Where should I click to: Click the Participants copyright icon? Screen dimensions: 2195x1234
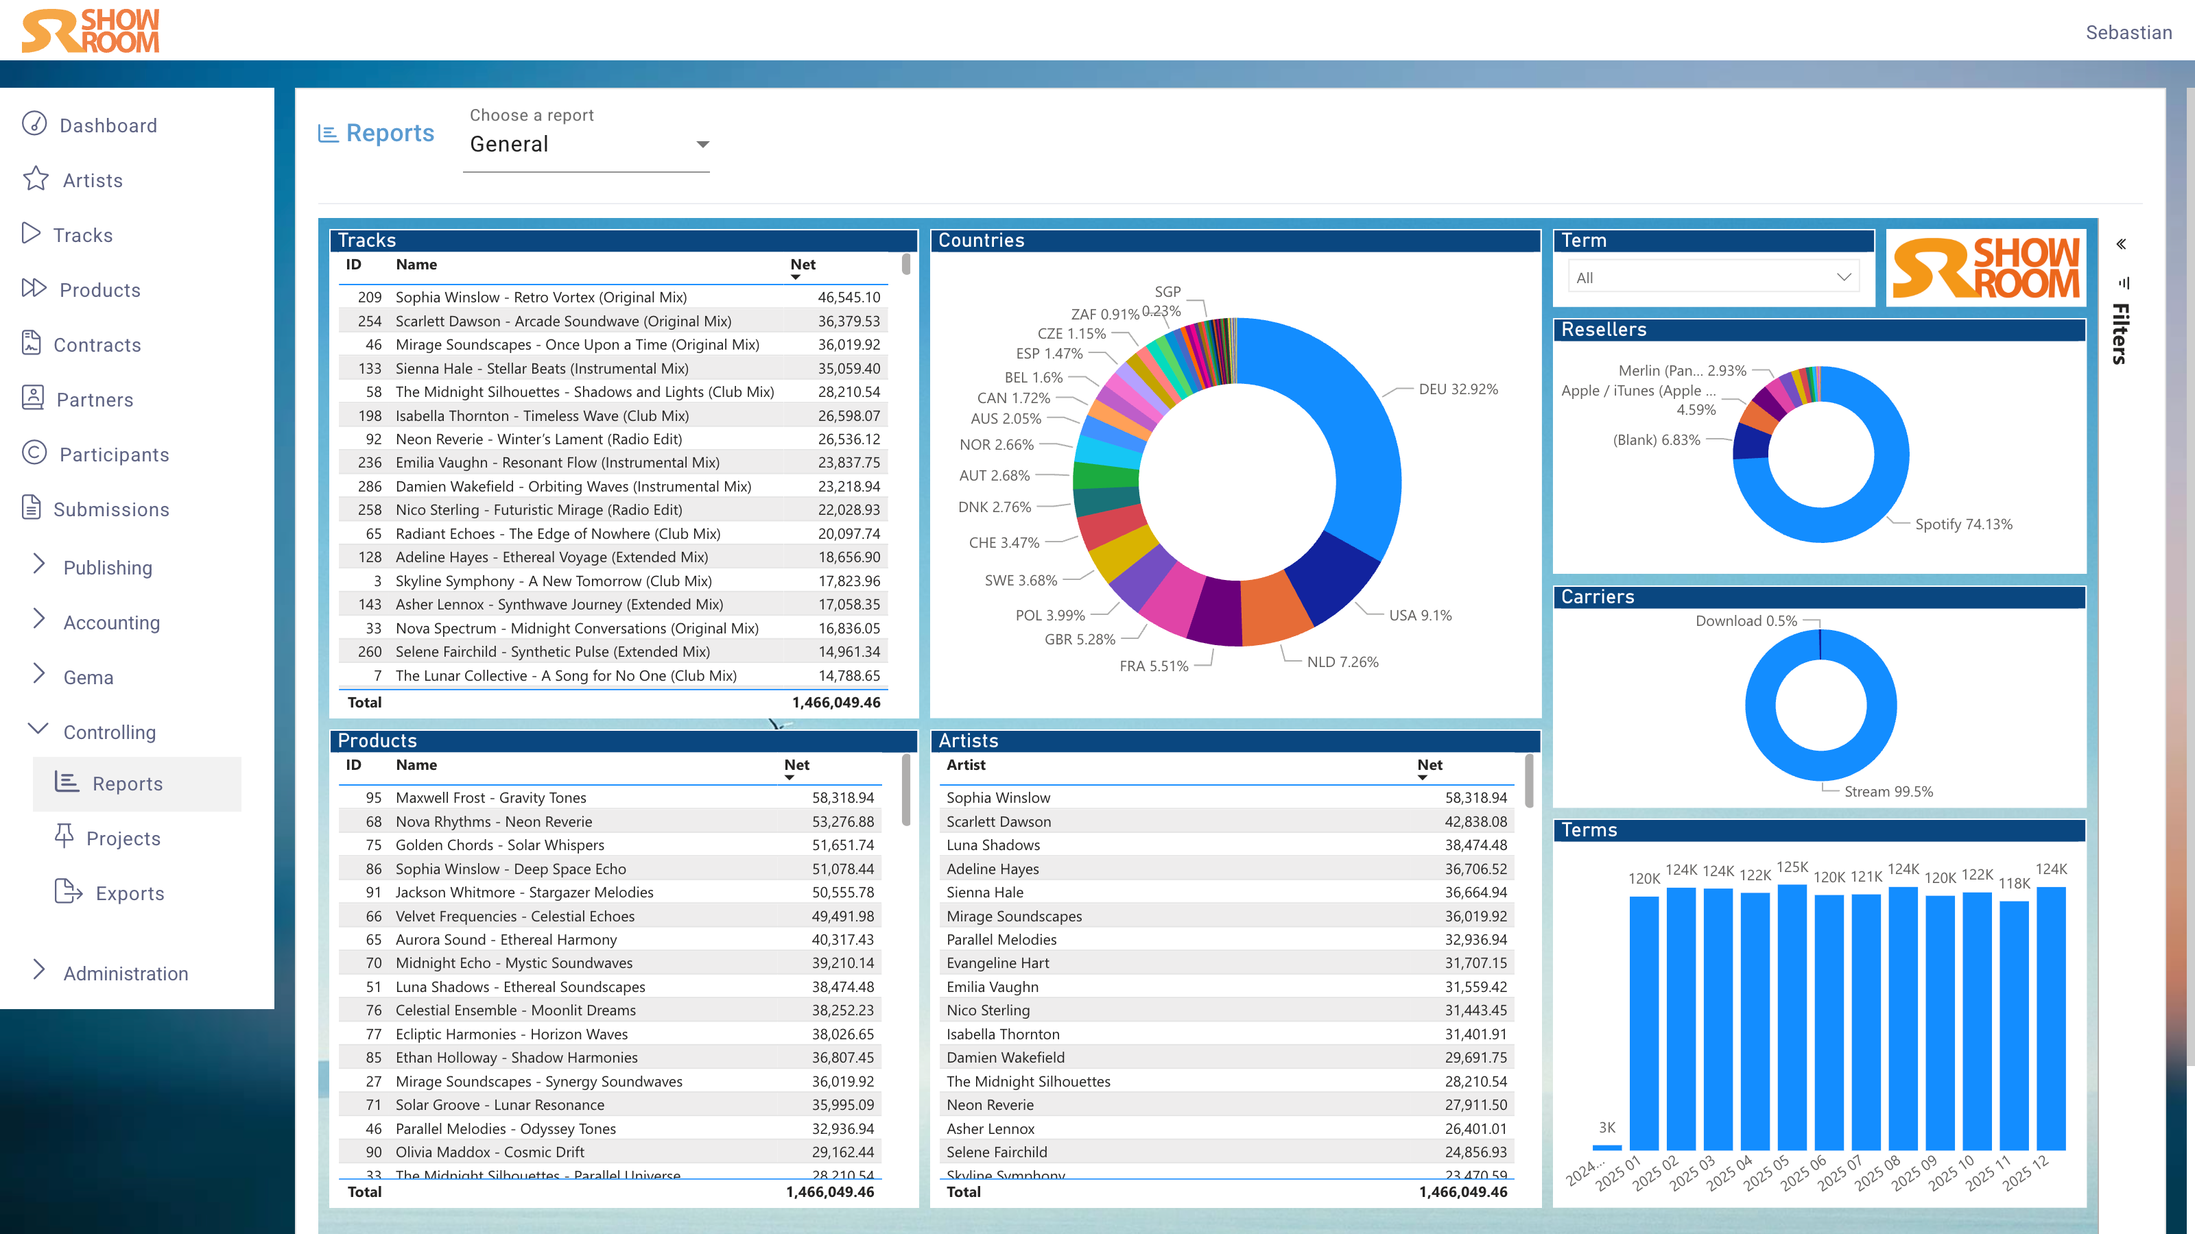pos(34,452)
